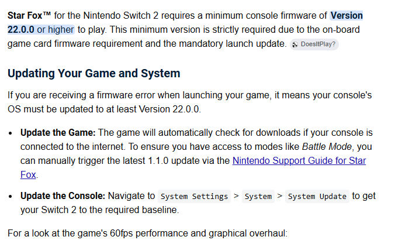
Task: Open the DoesItPlay? citation chip
Action: pyautogui.click(x=314, y=44)
